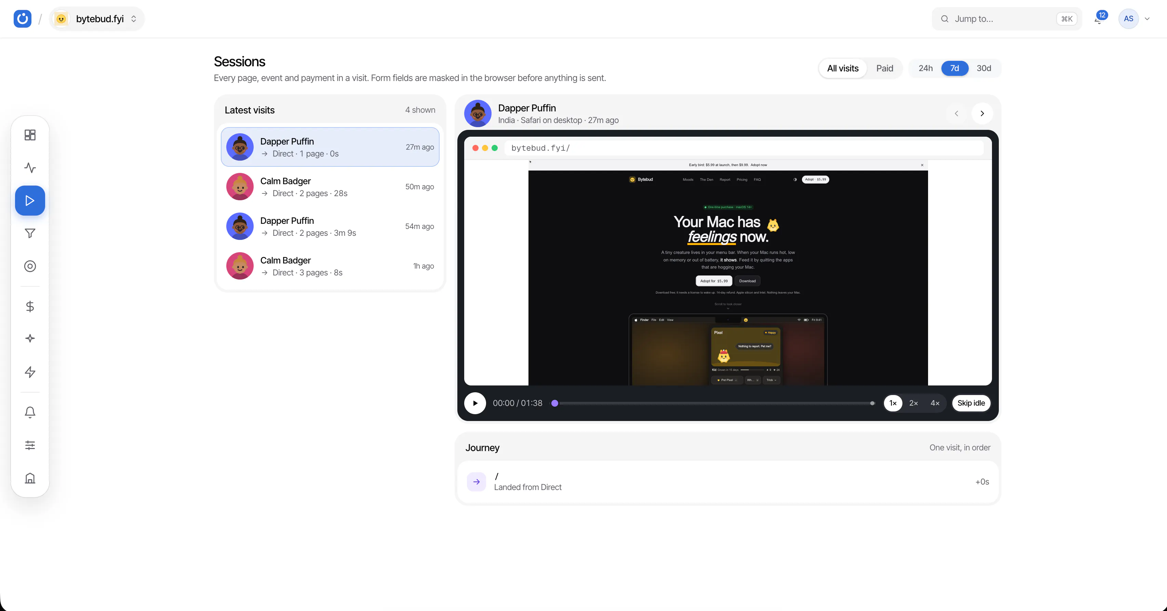This screenshot has width=1167, height=611.
Task: Click the 'Landed from Direct' journey step
Action: point(728,482)
